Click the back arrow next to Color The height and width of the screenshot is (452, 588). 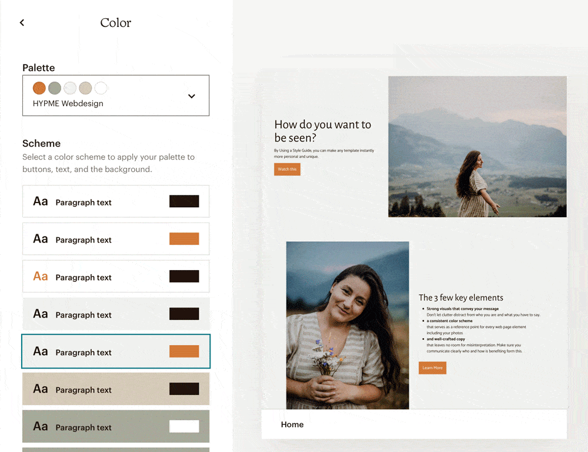(22, 23)
